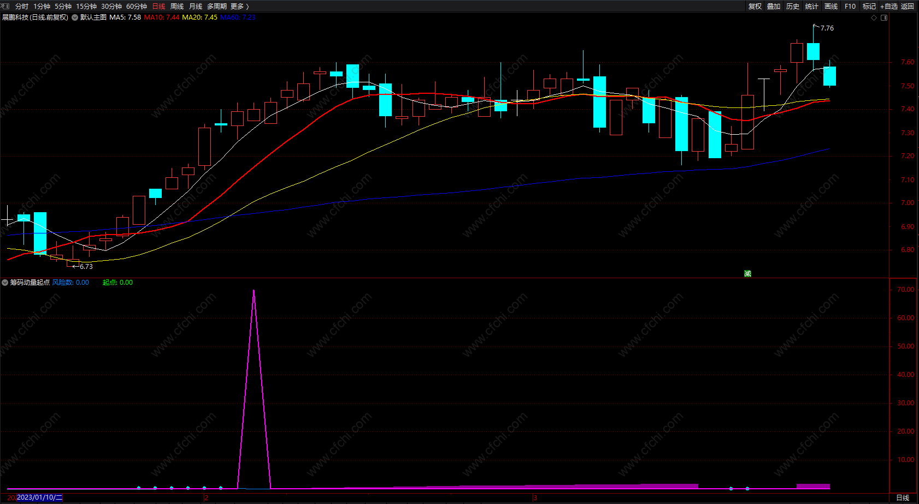This screenshot has width=919, height=504.
Task: Click the blue MA60: 7.23 label
Action: pos(238,17)
